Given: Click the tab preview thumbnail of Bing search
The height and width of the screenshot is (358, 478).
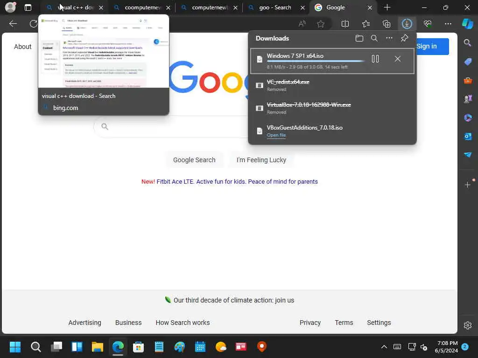Looking at the screenshot, I should coord(104,51).
